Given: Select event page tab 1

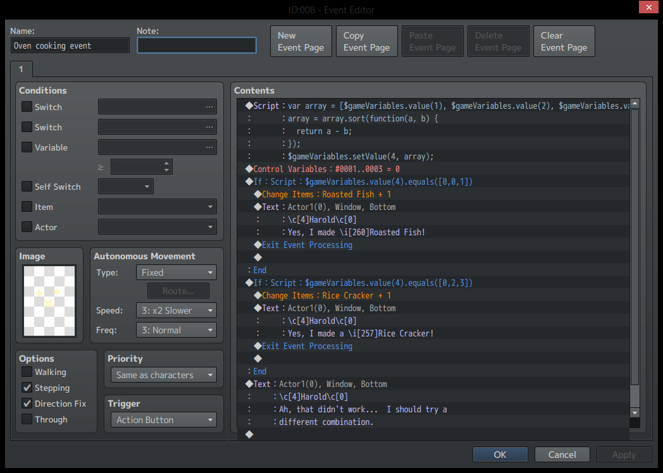Looking at the screenshot, I should (21, 70).
